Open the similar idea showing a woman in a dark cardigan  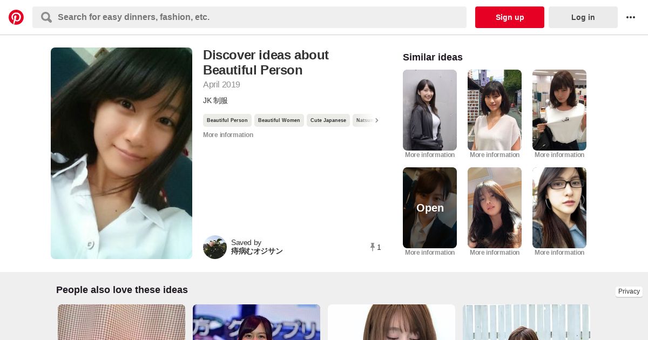430,110
